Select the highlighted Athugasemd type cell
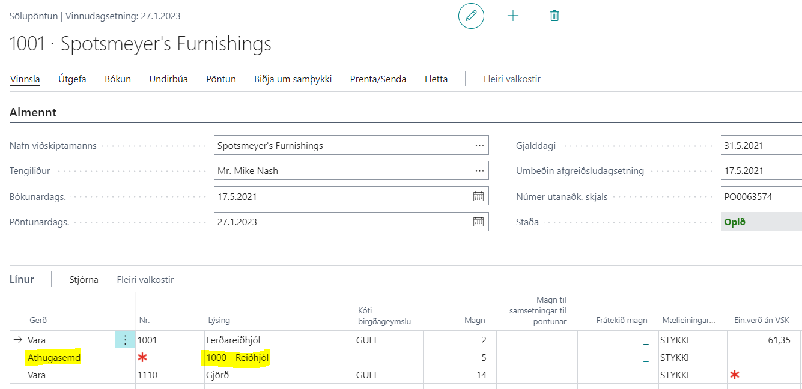The height and width of the screenshot is (389, 802). tap(54, 358)
